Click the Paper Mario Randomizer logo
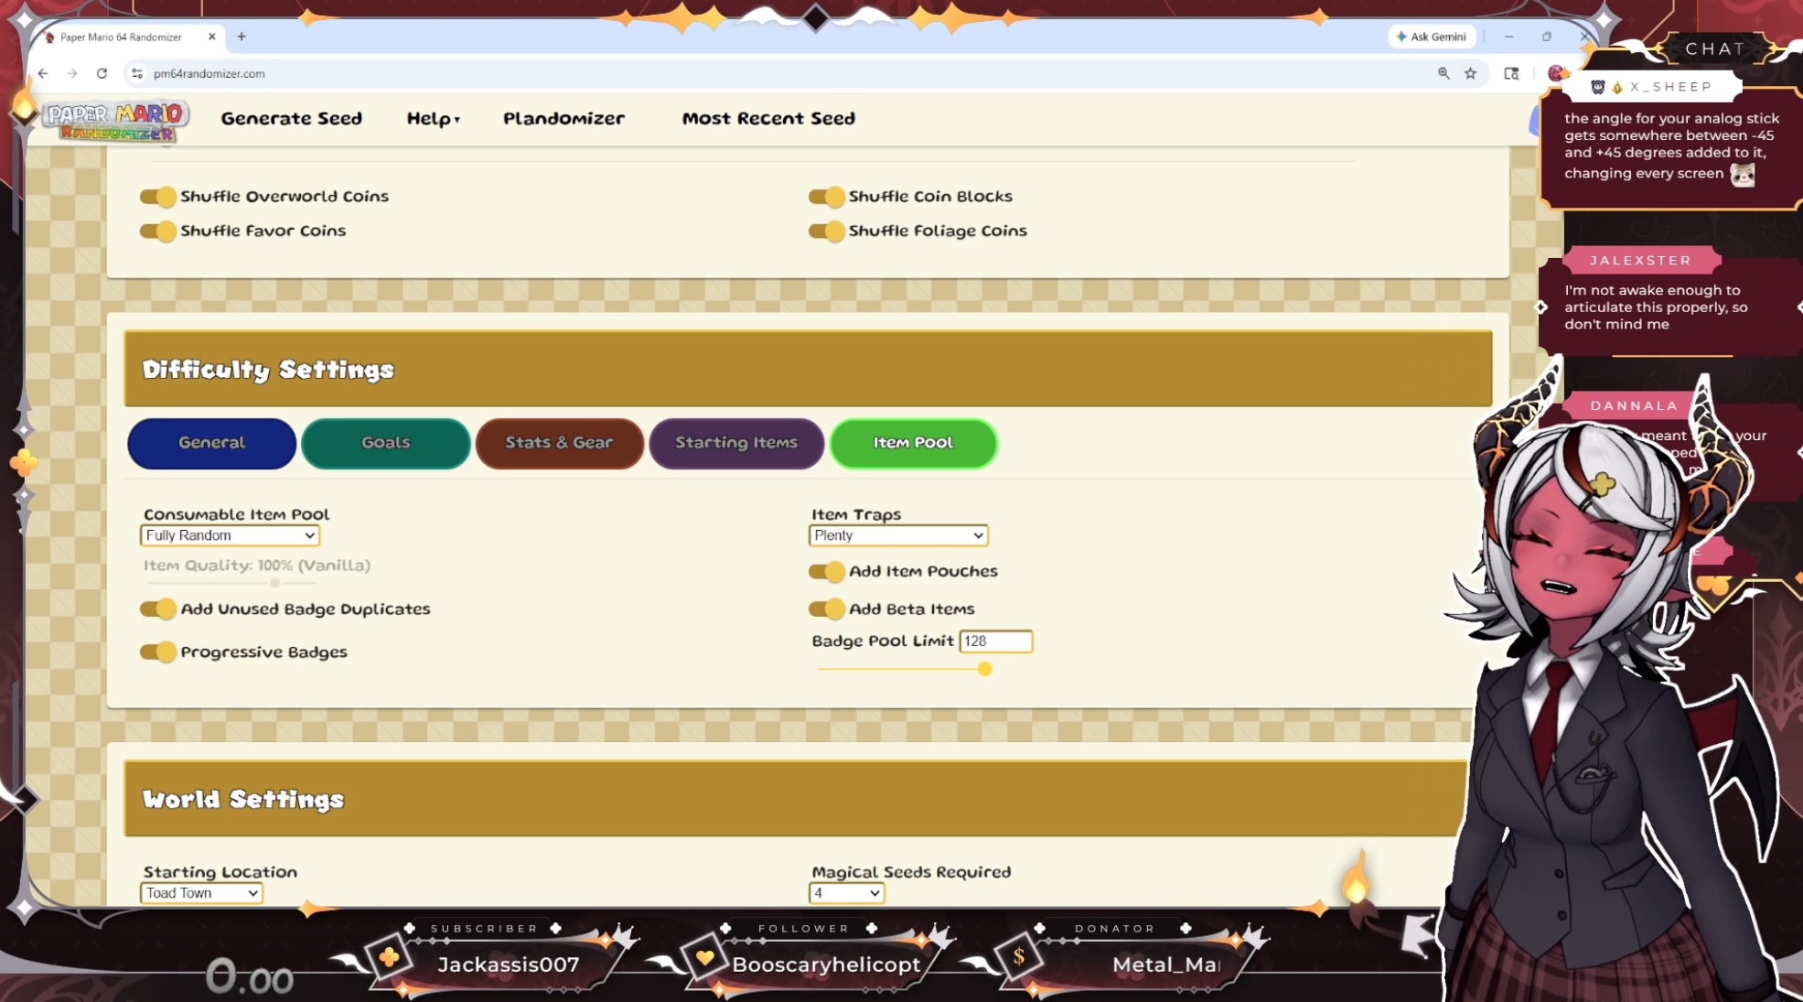This screenshot has height=1002, width=1803. (x=115, y=120)
